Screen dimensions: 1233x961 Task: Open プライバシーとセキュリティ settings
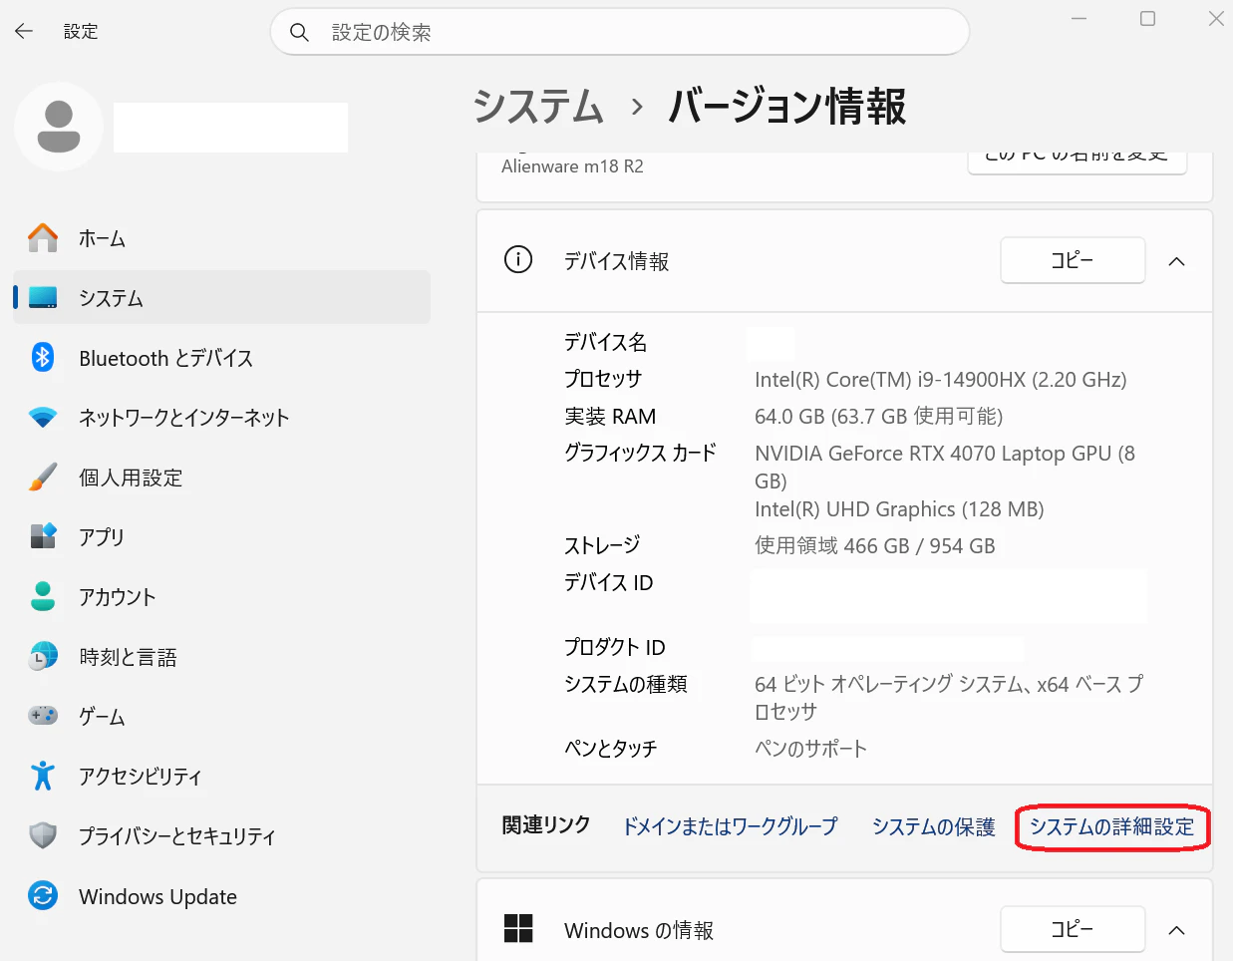(221, 835)
